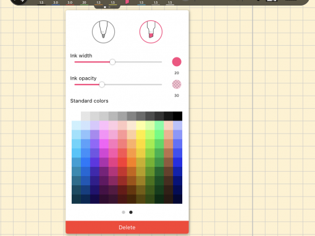The image size is (315, 236).
Task: Switch to first color palette page dot
Action: coord(124,212)
